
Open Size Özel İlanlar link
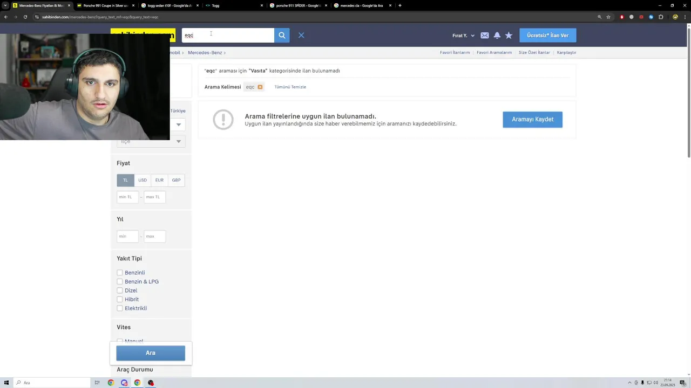[x=534, y=53]
